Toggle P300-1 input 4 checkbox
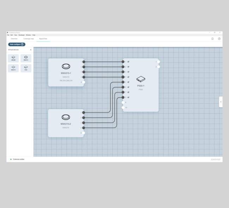Screen dimensions: 229x208 128,77
